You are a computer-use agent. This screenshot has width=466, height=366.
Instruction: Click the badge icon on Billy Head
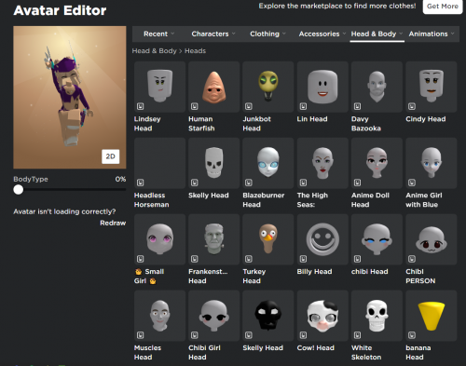303,259
